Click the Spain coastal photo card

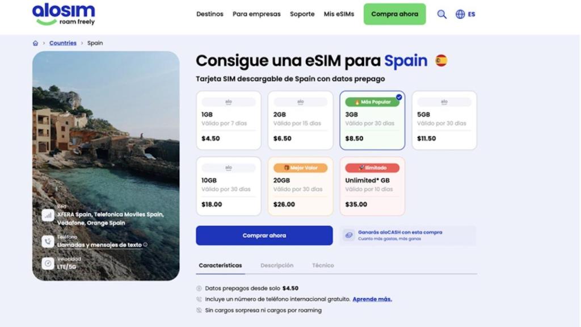(106, 166)
